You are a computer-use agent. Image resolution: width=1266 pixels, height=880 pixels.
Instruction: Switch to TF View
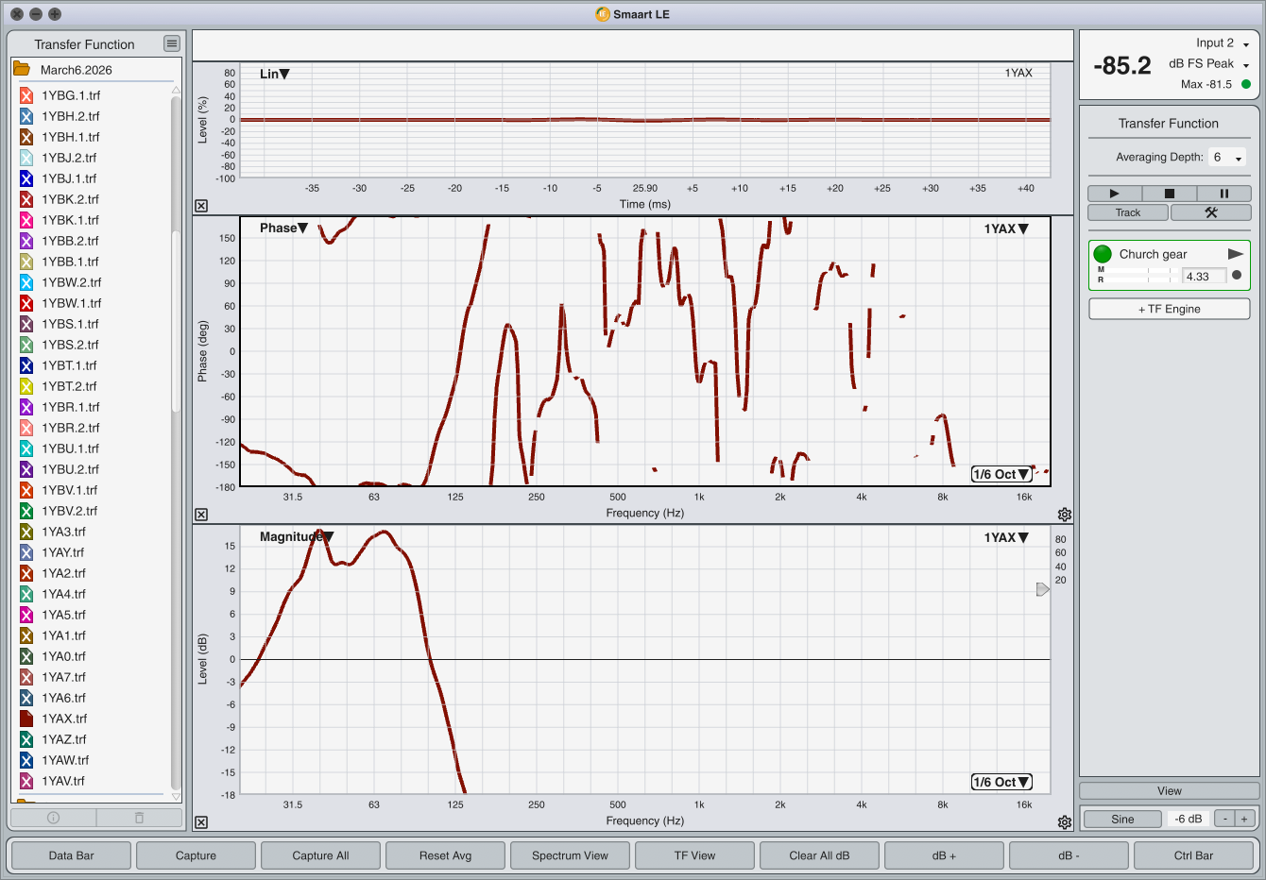[695, 855]
